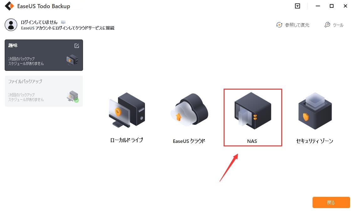Image resolution: width=352 pixels, height=215 pixels.
Task: Click the ファイルバックアップ card status icon
Action: click(73, 97)
